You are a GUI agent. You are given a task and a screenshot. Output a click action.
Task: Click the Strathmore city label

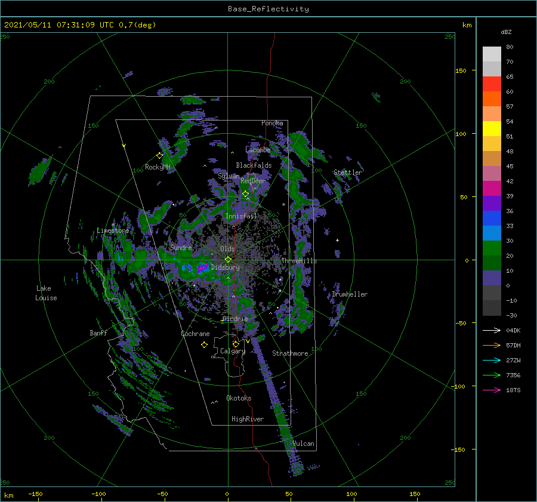[x=290, y=353]
